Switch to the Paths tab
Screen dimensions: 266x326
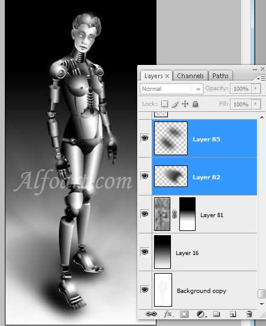coord(220,76)
